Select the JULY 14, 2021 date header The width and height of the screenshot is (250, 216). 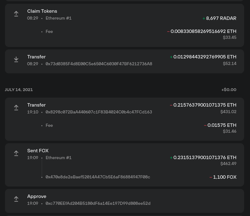(x=19, y=90)
